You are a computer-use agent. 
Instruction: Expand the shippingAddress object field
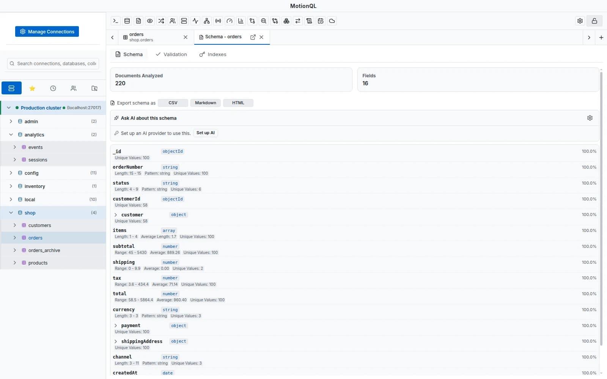[116, 341]
